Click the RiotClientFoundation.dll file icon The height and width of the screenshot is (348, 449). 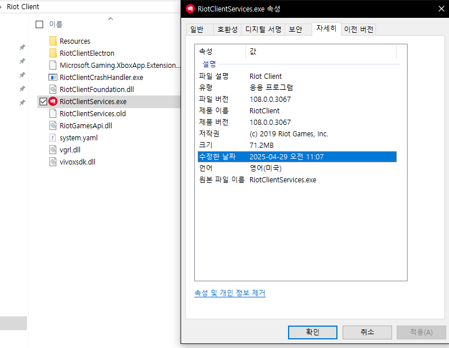[53, 89]
